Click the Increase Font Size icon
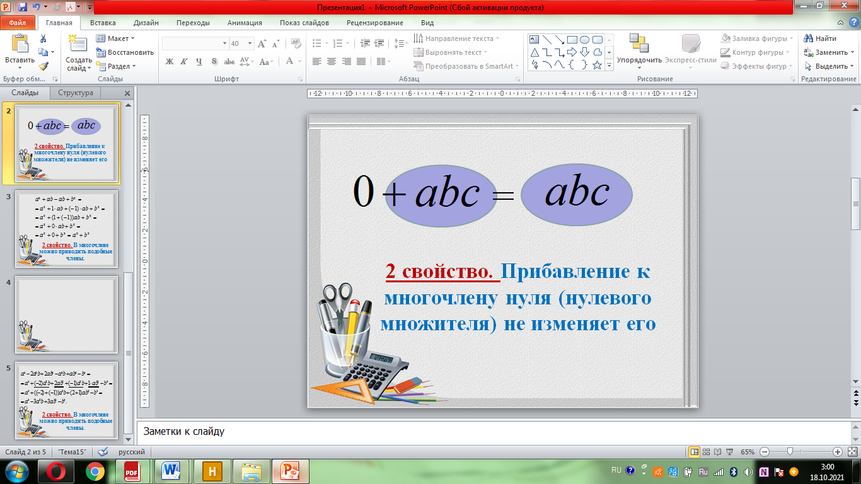The width and height of the screenshot is (861, 484). click(x=262, y=43)
